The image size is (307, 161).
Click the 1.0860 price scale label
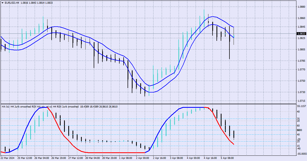coord(301,18)
